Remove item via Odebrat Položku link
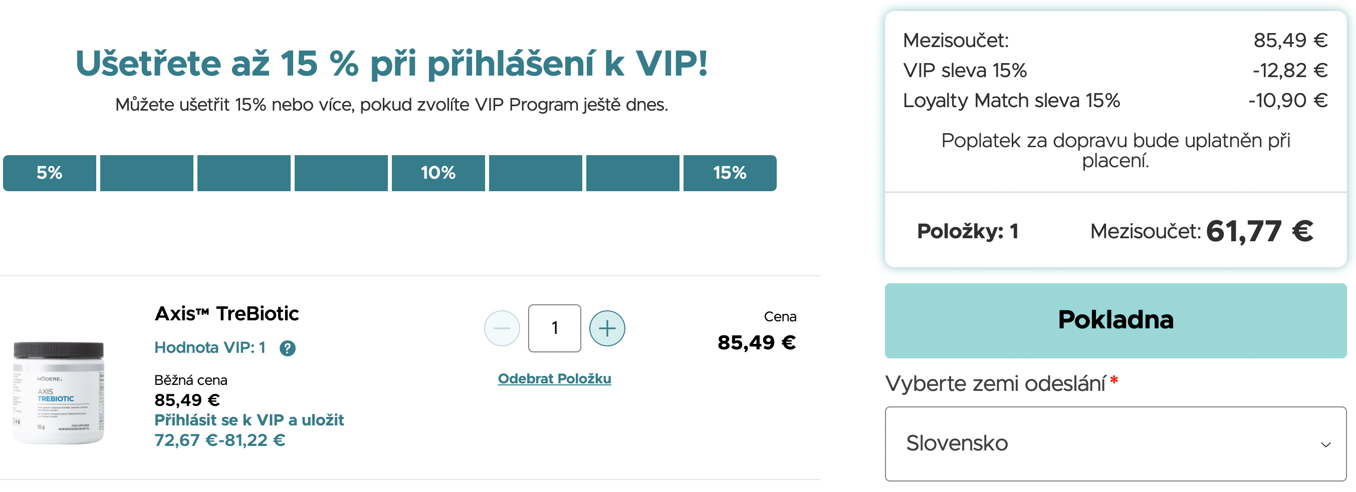This screenshot has height=492, width=1356. 554,378
